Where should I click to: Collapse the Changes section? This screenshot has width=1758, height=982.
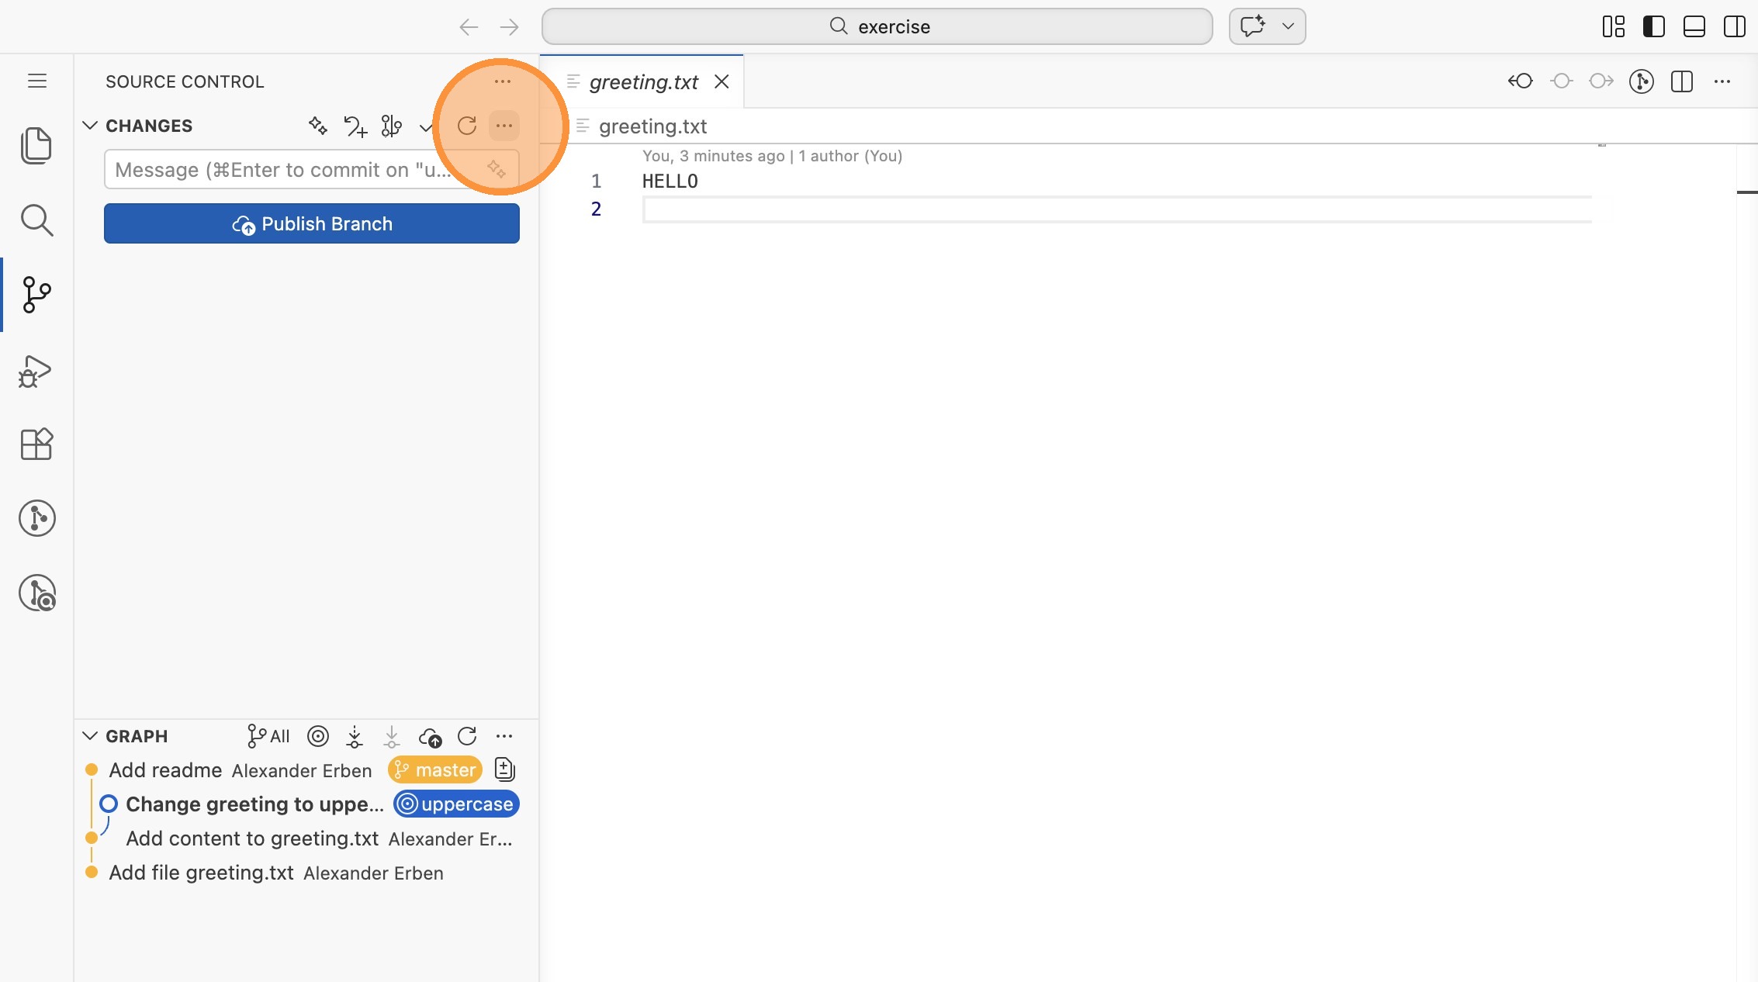pyautogui.click(x=90, y=126)
